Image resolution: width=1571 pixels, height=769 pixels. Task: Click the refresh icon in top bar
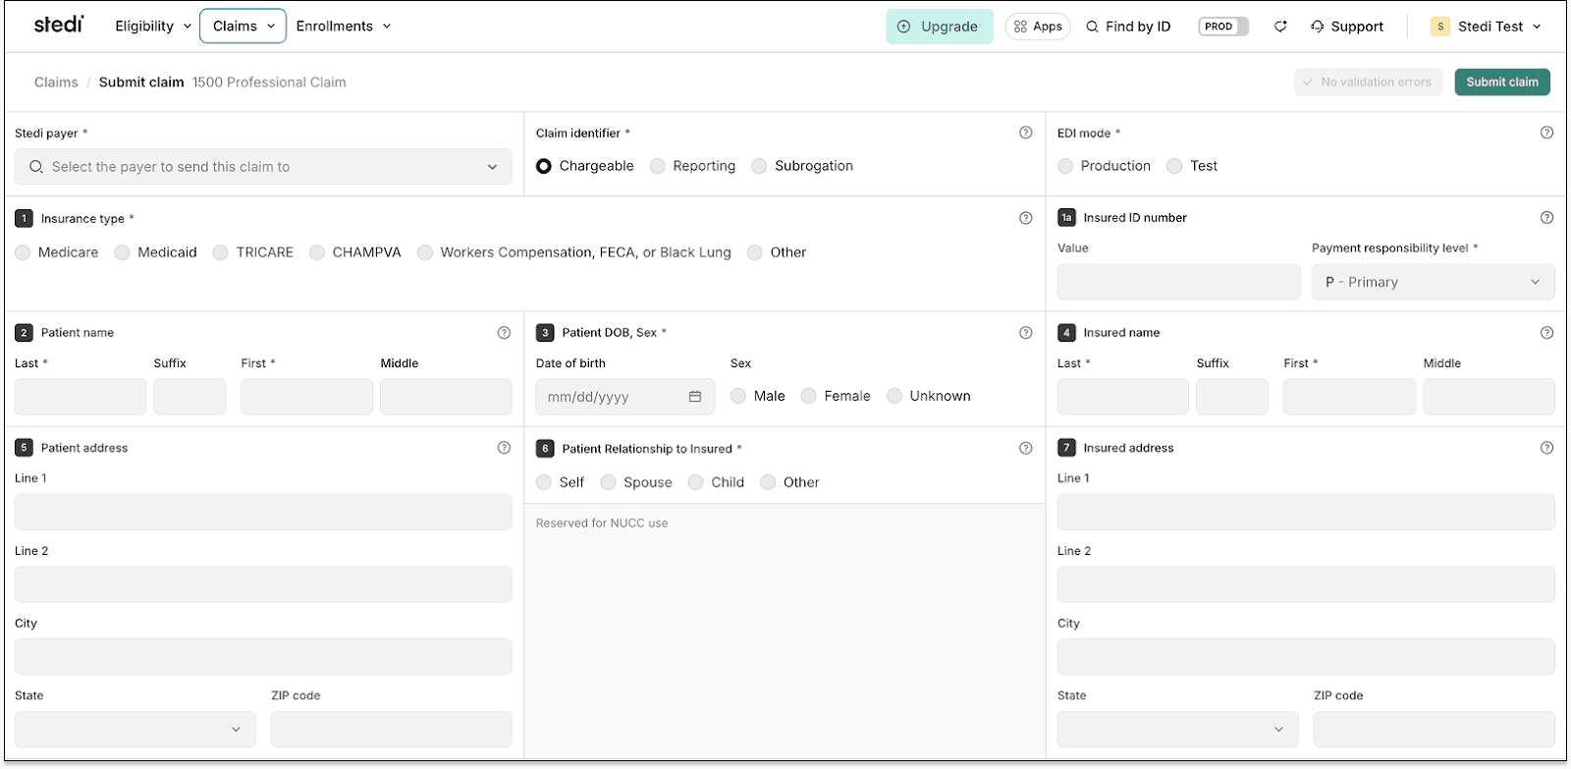click(1280, 27)
